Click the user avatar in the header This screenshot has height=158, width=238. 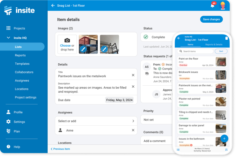click(223, 6)
